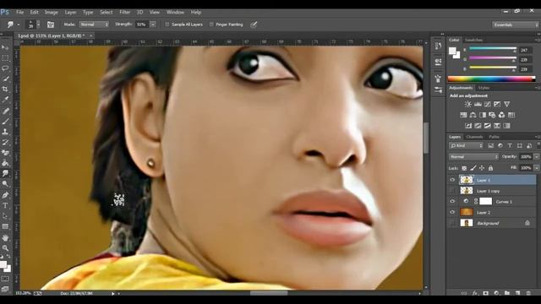The height and width of the screenshot is (304, 541).
Task: Click the foreground color swatch in Color panel
Action: coord(451,51)
